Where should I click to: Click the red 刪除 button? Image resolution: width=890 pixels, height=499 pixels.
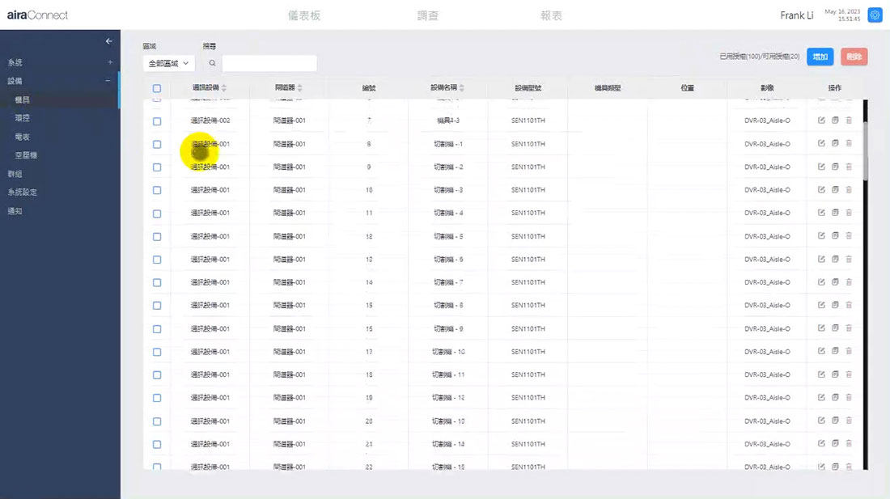[854, 57]
